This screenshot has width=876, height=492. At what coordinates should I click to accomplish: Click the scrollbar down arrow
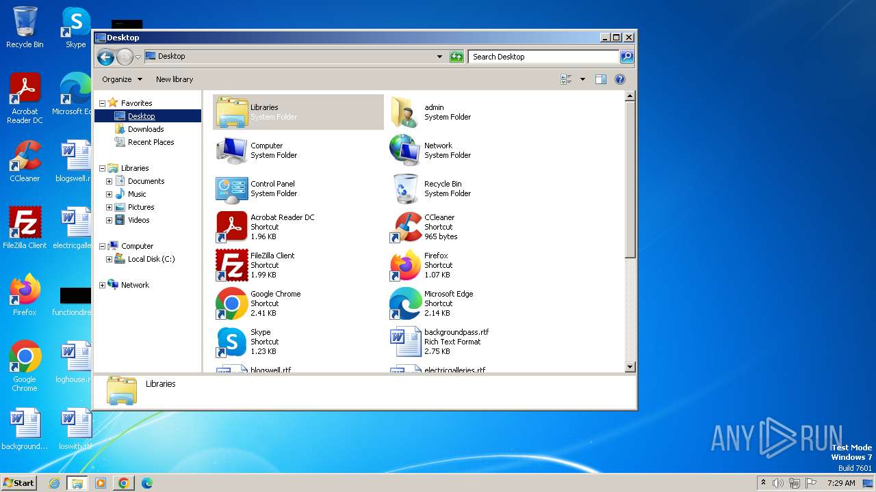point(630,367)
